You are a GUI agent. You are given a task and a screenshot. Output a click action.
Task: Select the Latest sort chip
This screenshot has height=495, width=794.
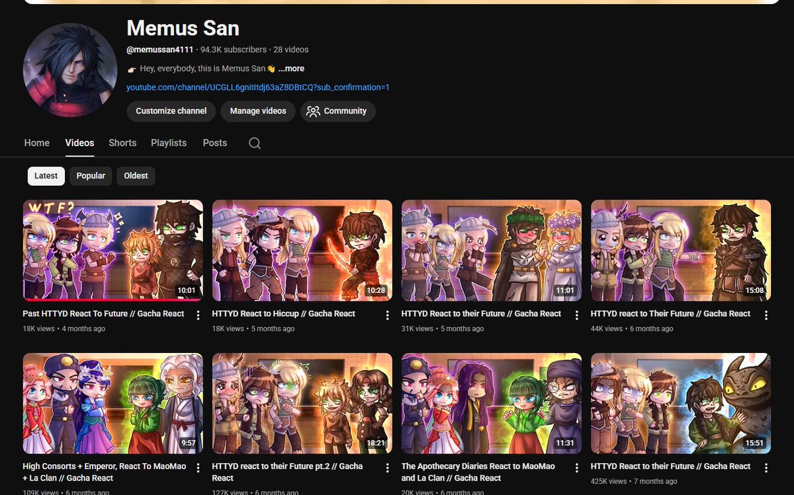tap(46, 176)
